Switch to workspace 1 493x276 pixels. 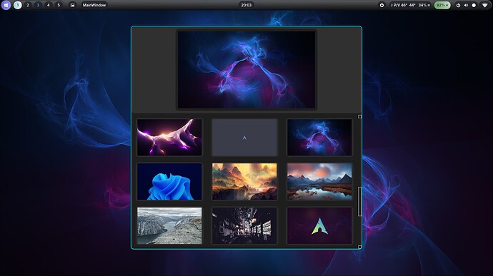[18, 5]
